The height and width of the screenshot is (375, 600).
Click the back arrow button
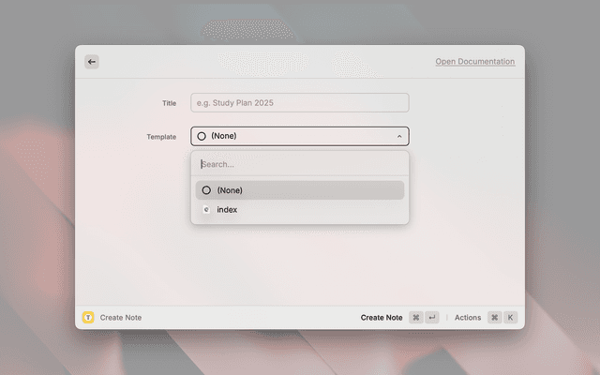point(92,62)
